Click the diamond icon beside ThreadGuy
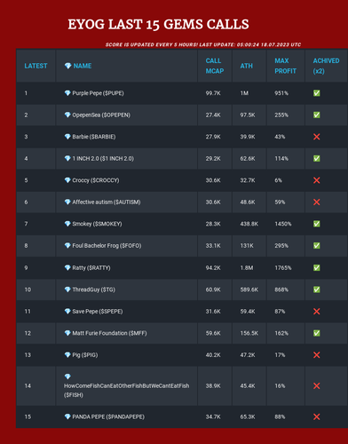 click(x=67, y=289)
